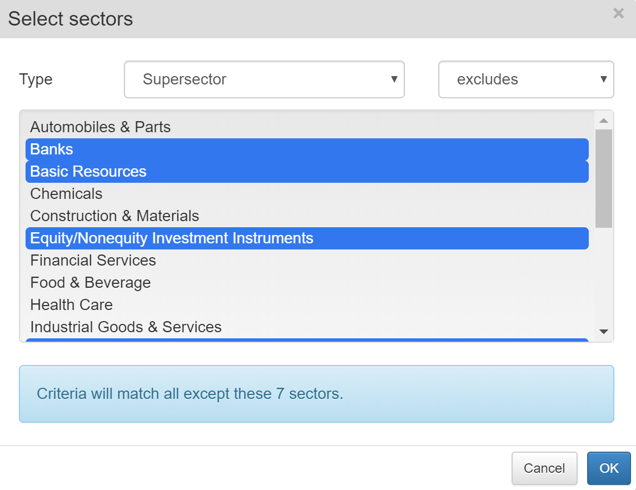Confirm selection with the OK button
Image resolution: width=636 pixels, height=490 pixels.
coord(608,468)
